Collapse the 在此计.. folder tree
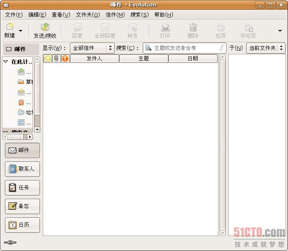This screenshot has height=251, width=288. [x=6, y=62]
